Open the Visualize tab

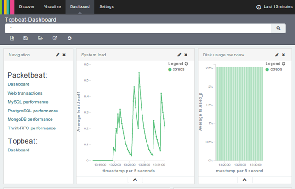click(x=52, y=7)
